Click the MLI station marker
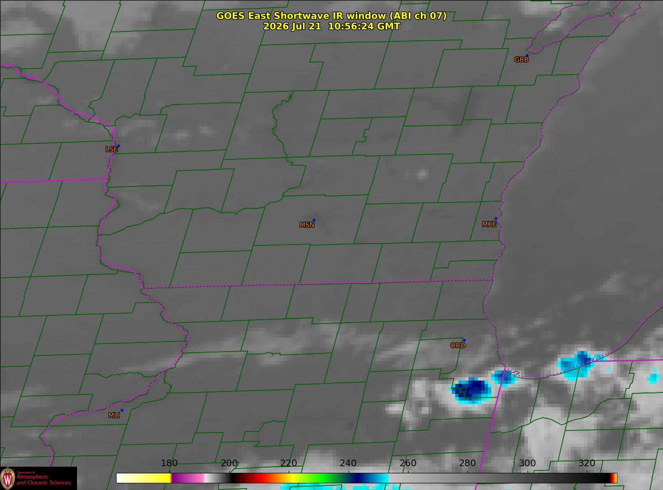Screen dimensions: 663x490 [122, 410]
